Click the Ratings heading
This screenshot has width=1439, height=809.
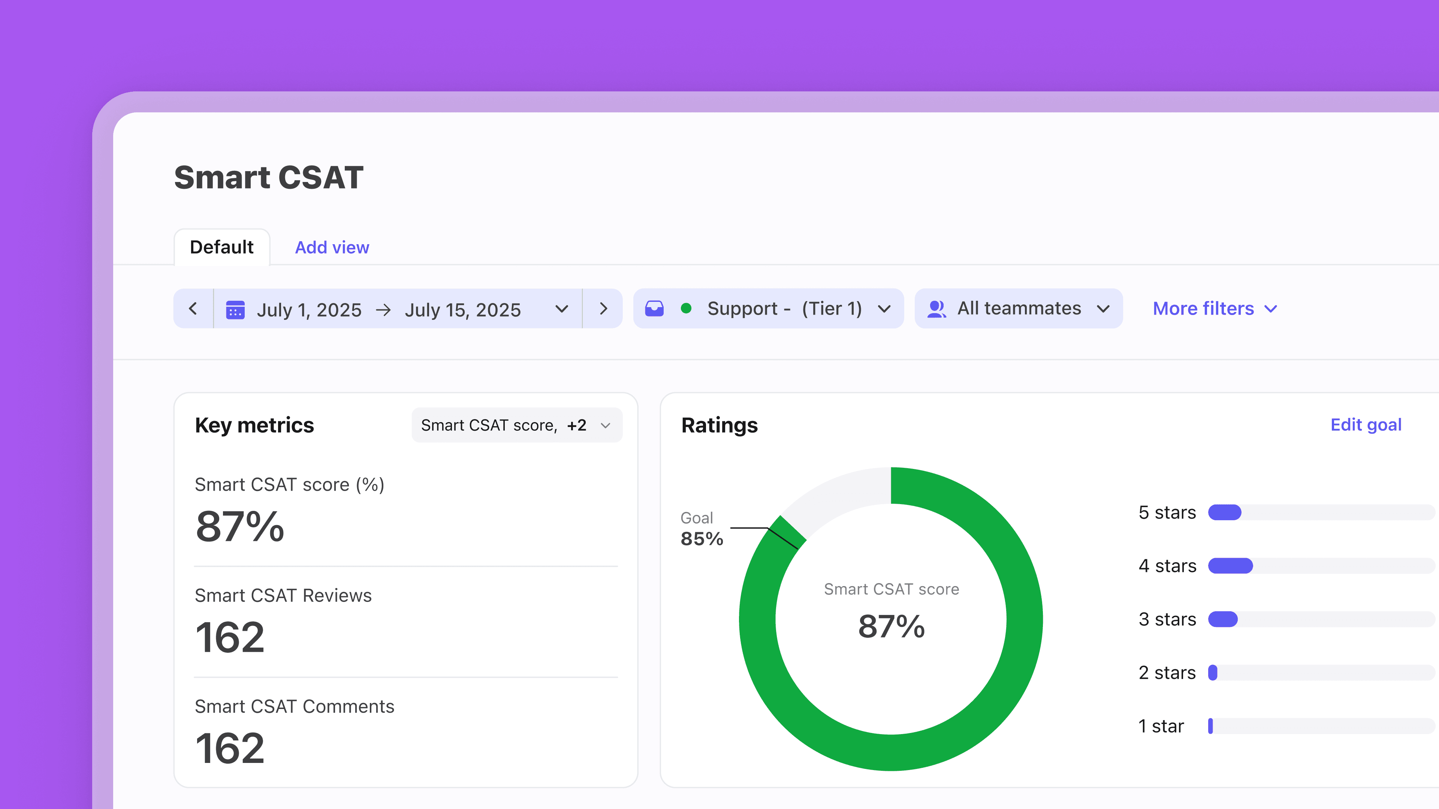(719, 425)
